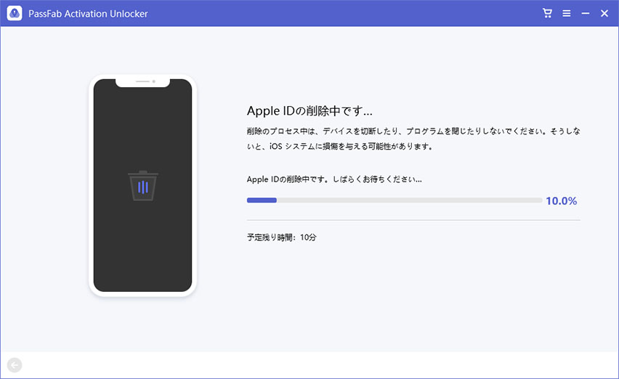Viewport: 619px width, 379px height.
Task: Click the '予定残り時間: 10分' text
Action: tap(282, 237)
